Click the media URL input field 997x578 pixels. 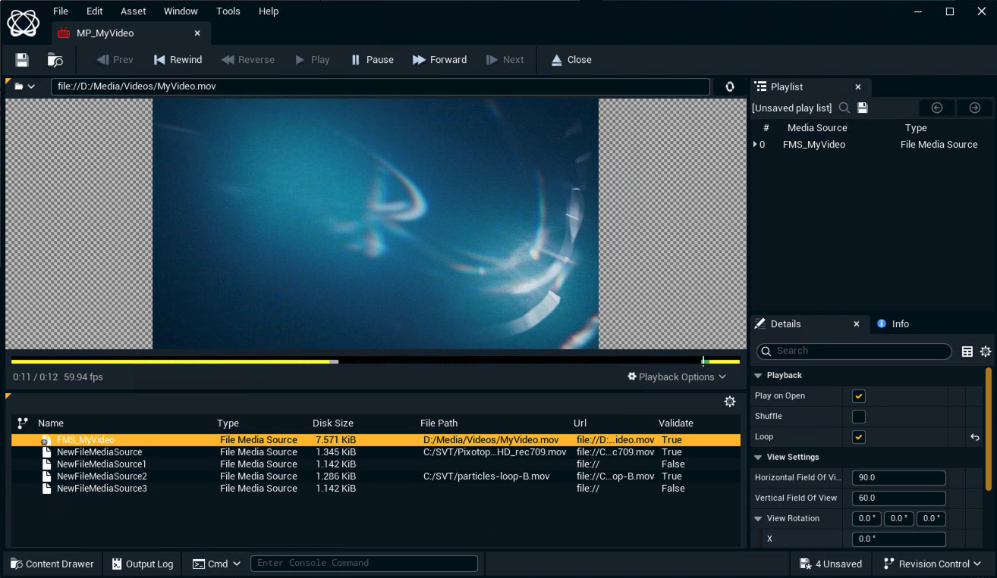[380, 86]
